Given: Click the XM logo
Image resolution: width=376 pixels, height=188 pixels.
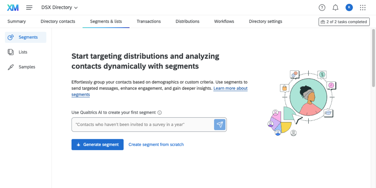Looking at the screenshot, I should pos(13,8).
